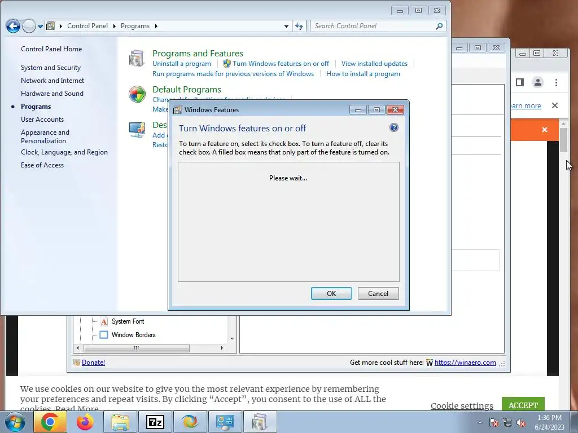Click the shield icon beside Turn Windows features
Viewport: 578px width, 433px height.
coord(227,64)
